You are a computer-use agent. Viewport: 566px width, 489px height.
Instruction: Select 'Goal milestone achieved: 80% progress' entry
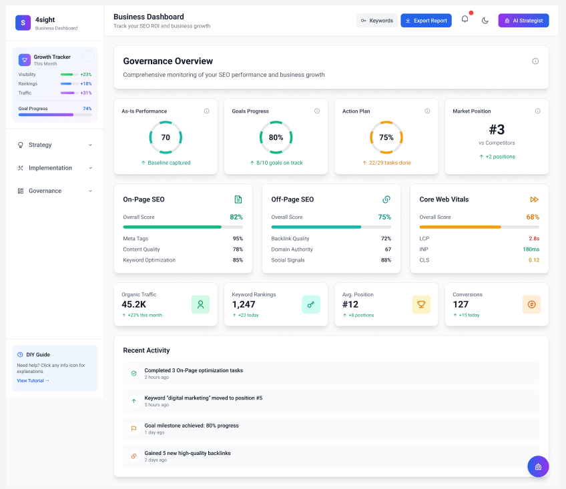pyautogui.click(x=331, y=428)
